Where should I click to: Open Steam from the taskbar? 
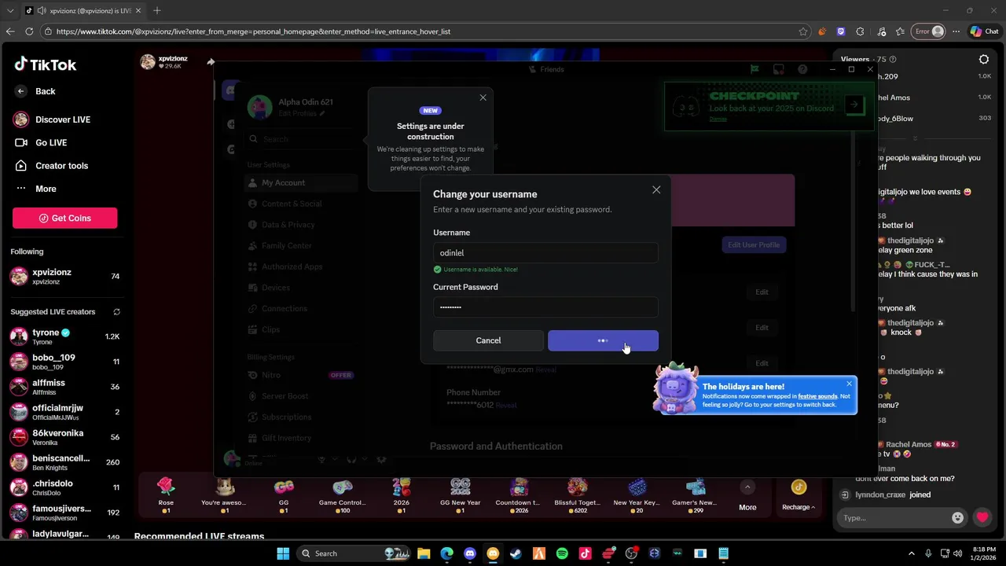[516, 553]
